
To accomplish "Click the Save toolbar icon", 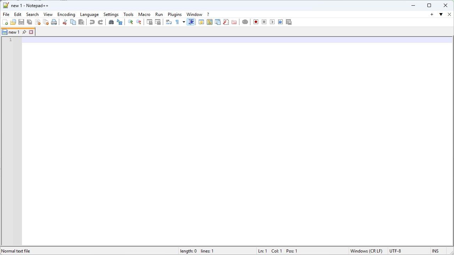I will tap(21, 22).
